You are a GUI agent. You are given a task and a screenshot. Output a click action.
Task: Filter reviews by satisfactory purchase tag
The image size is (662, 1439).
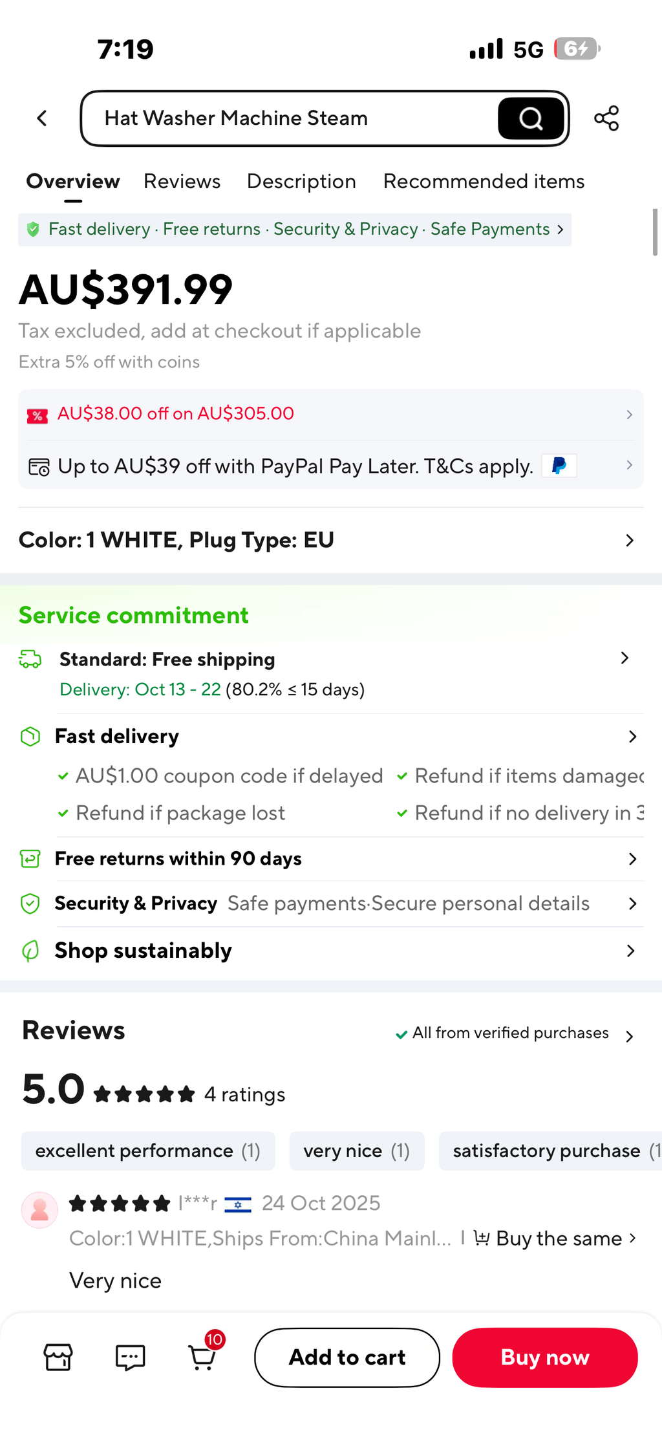click(550, 1151)
